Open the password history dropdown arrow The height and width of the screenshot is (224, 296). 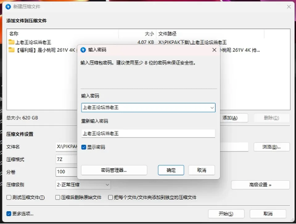(x=212, y=108)
